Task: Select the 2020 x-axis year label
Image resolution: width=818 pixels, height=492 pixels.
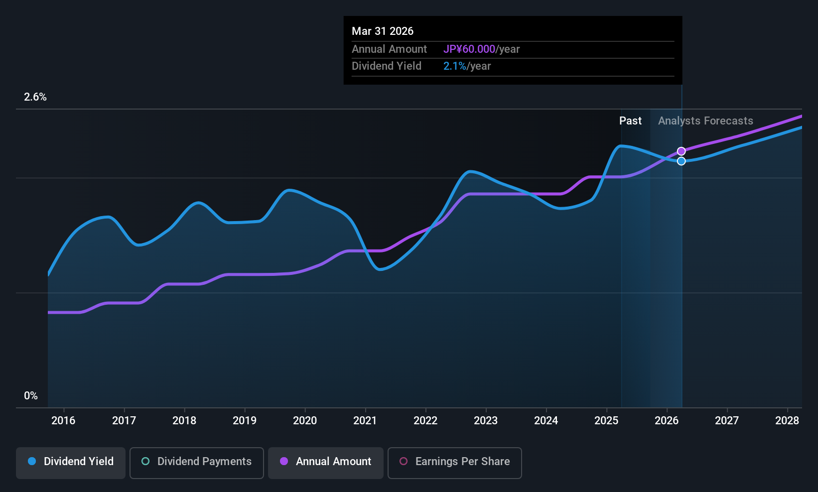Action: pos(305,421)
